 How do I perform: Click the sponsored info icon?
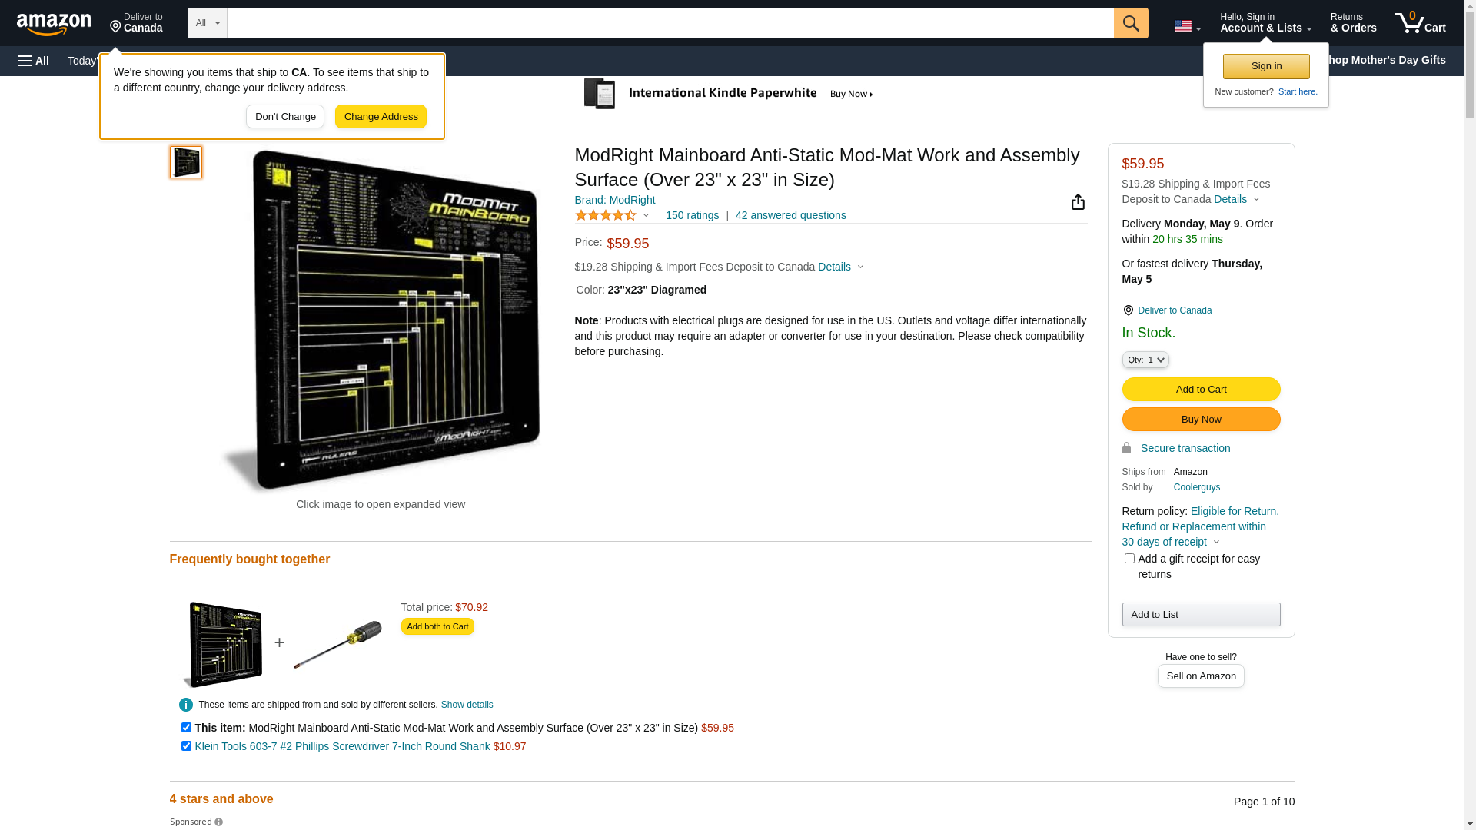click(x=219, y=822)
